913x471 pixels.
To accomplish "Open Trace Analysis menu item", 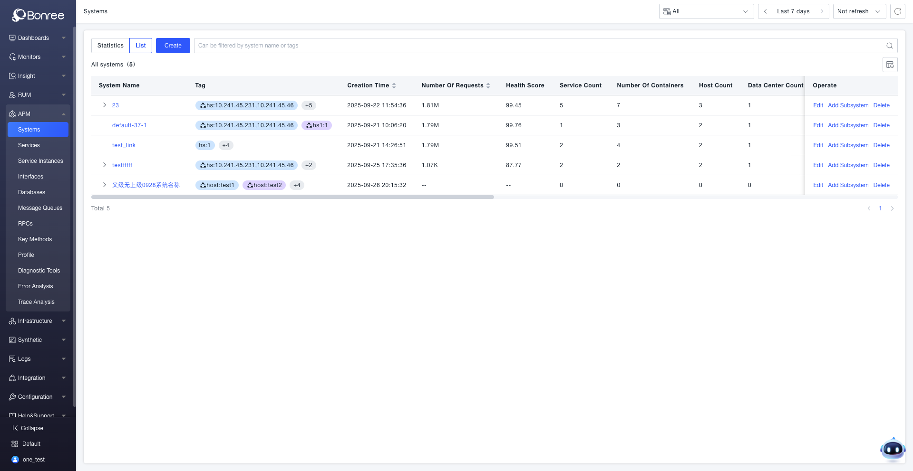I will coord(36,302).
